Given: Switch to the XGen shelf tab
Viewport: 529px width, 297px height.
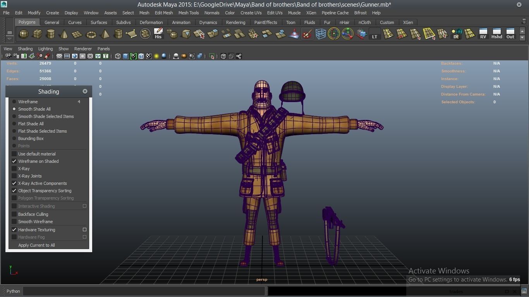Looking at the screenshot, I should click(x=408, y=22).
